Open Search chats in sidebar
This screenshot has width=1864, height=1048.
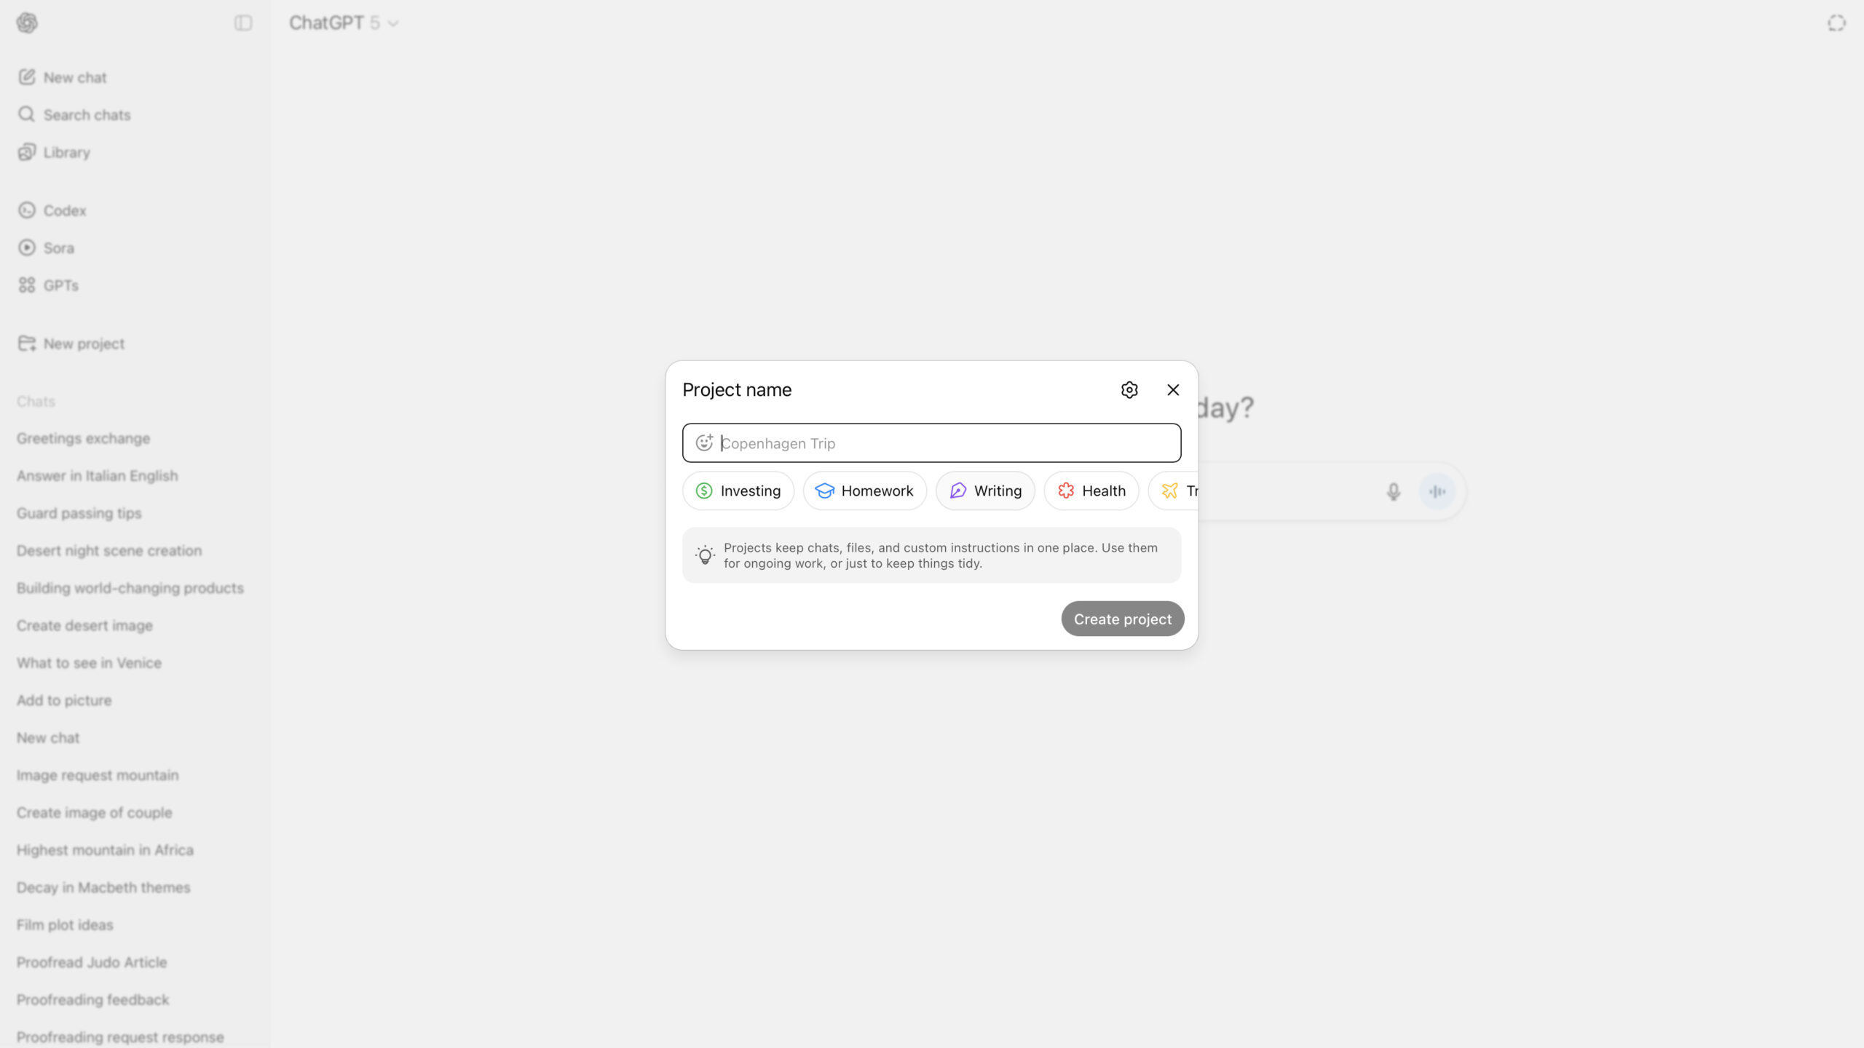(x=87, y=115)
